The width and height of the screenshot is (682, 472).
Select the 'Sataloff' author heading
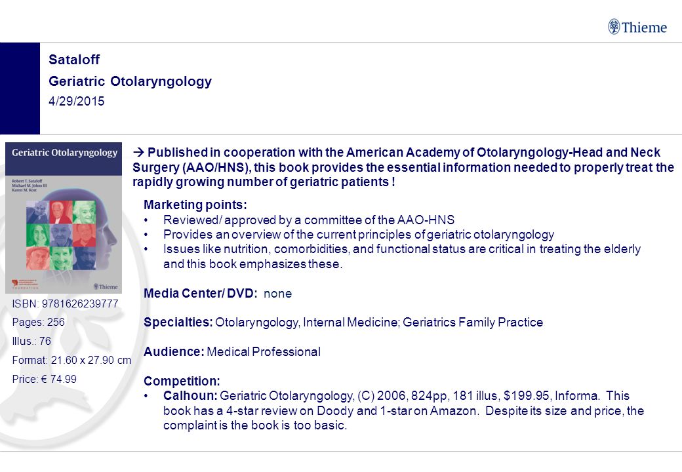(x=74, y=60)
